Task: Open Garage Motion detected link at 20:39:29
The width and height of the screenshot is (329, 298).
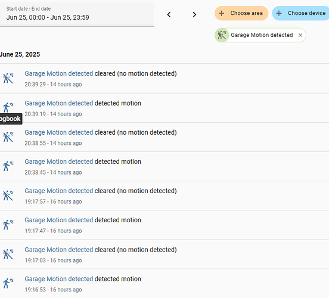Action: click(59, 73)
